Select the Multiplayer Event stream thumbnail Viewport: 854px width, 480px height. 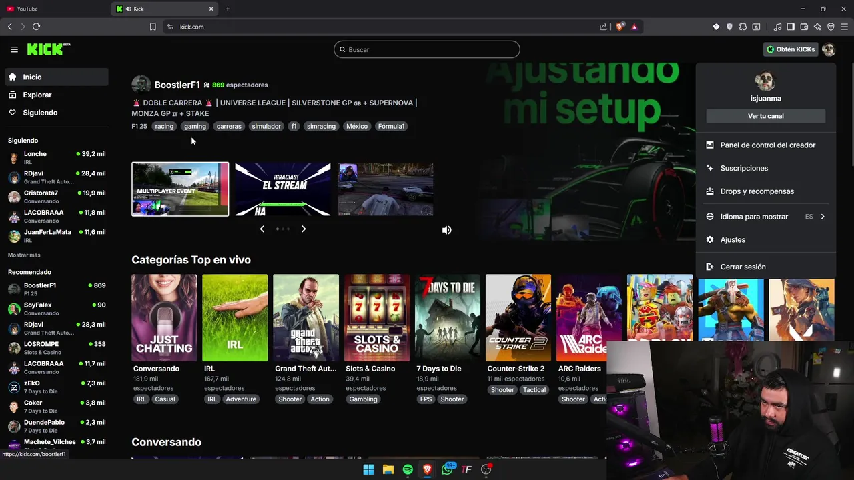coord(180,189)
